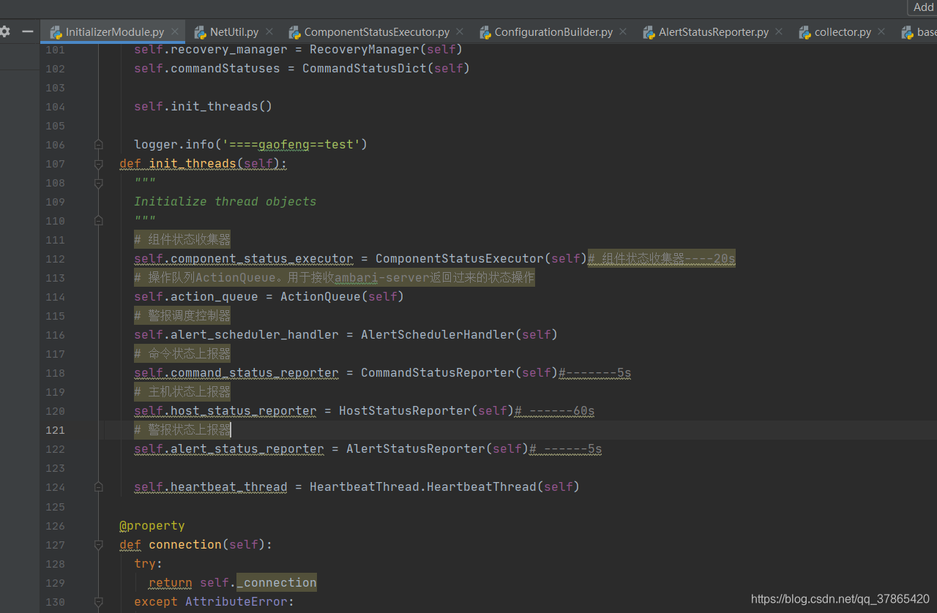Click the Python icon on ComponentStatusExecutor.py tab
The height and width of the screenshot is (613, 937).
coord(294,32)
